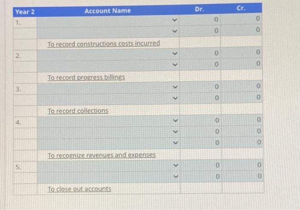Expand first account dropdown for entry 2
Viewport: 300px width, 210px height.
click(108, 54)
